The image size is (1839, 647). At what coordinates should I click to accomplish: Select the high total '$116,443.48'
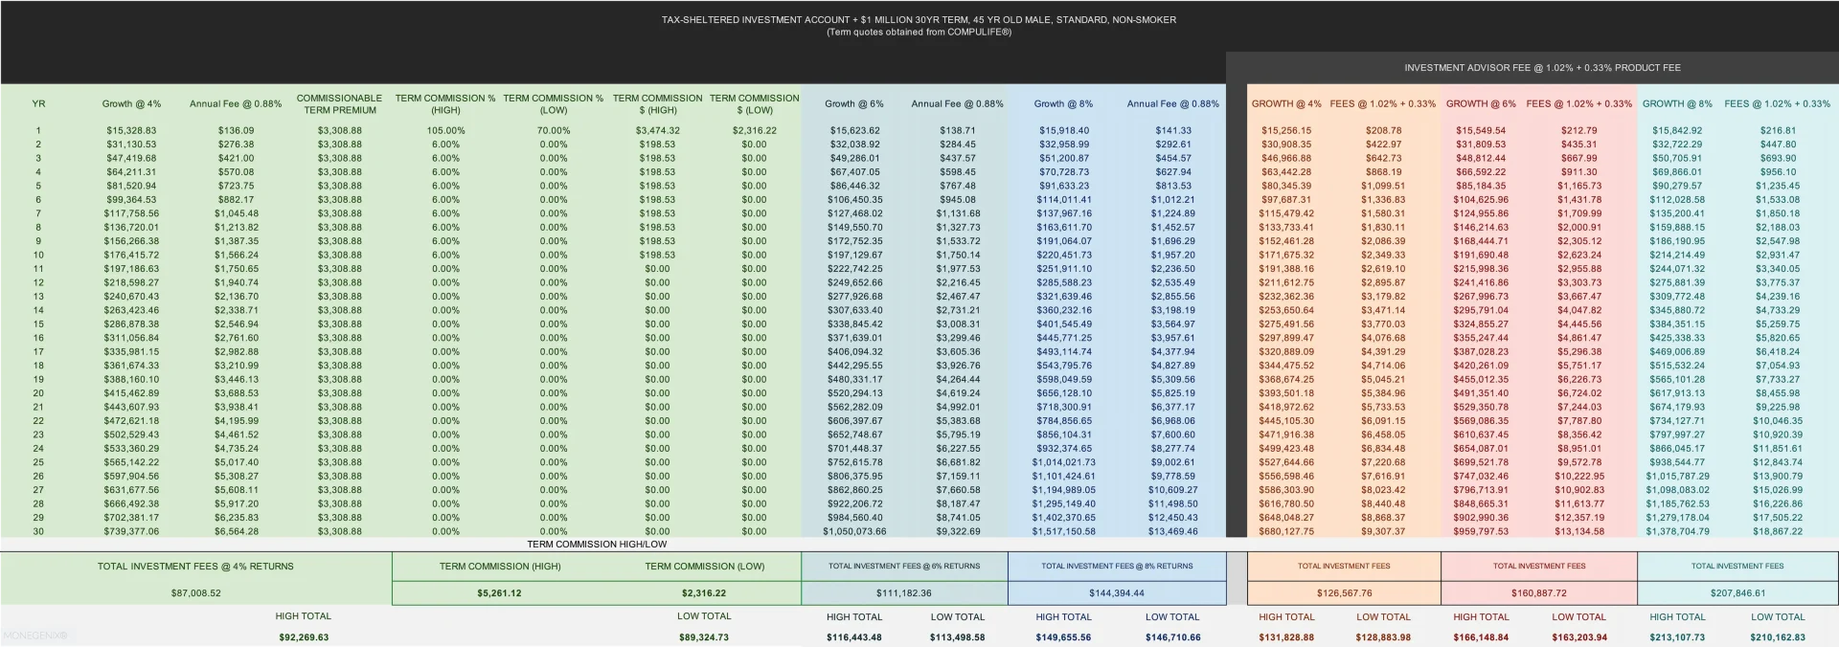pos(854,637)
